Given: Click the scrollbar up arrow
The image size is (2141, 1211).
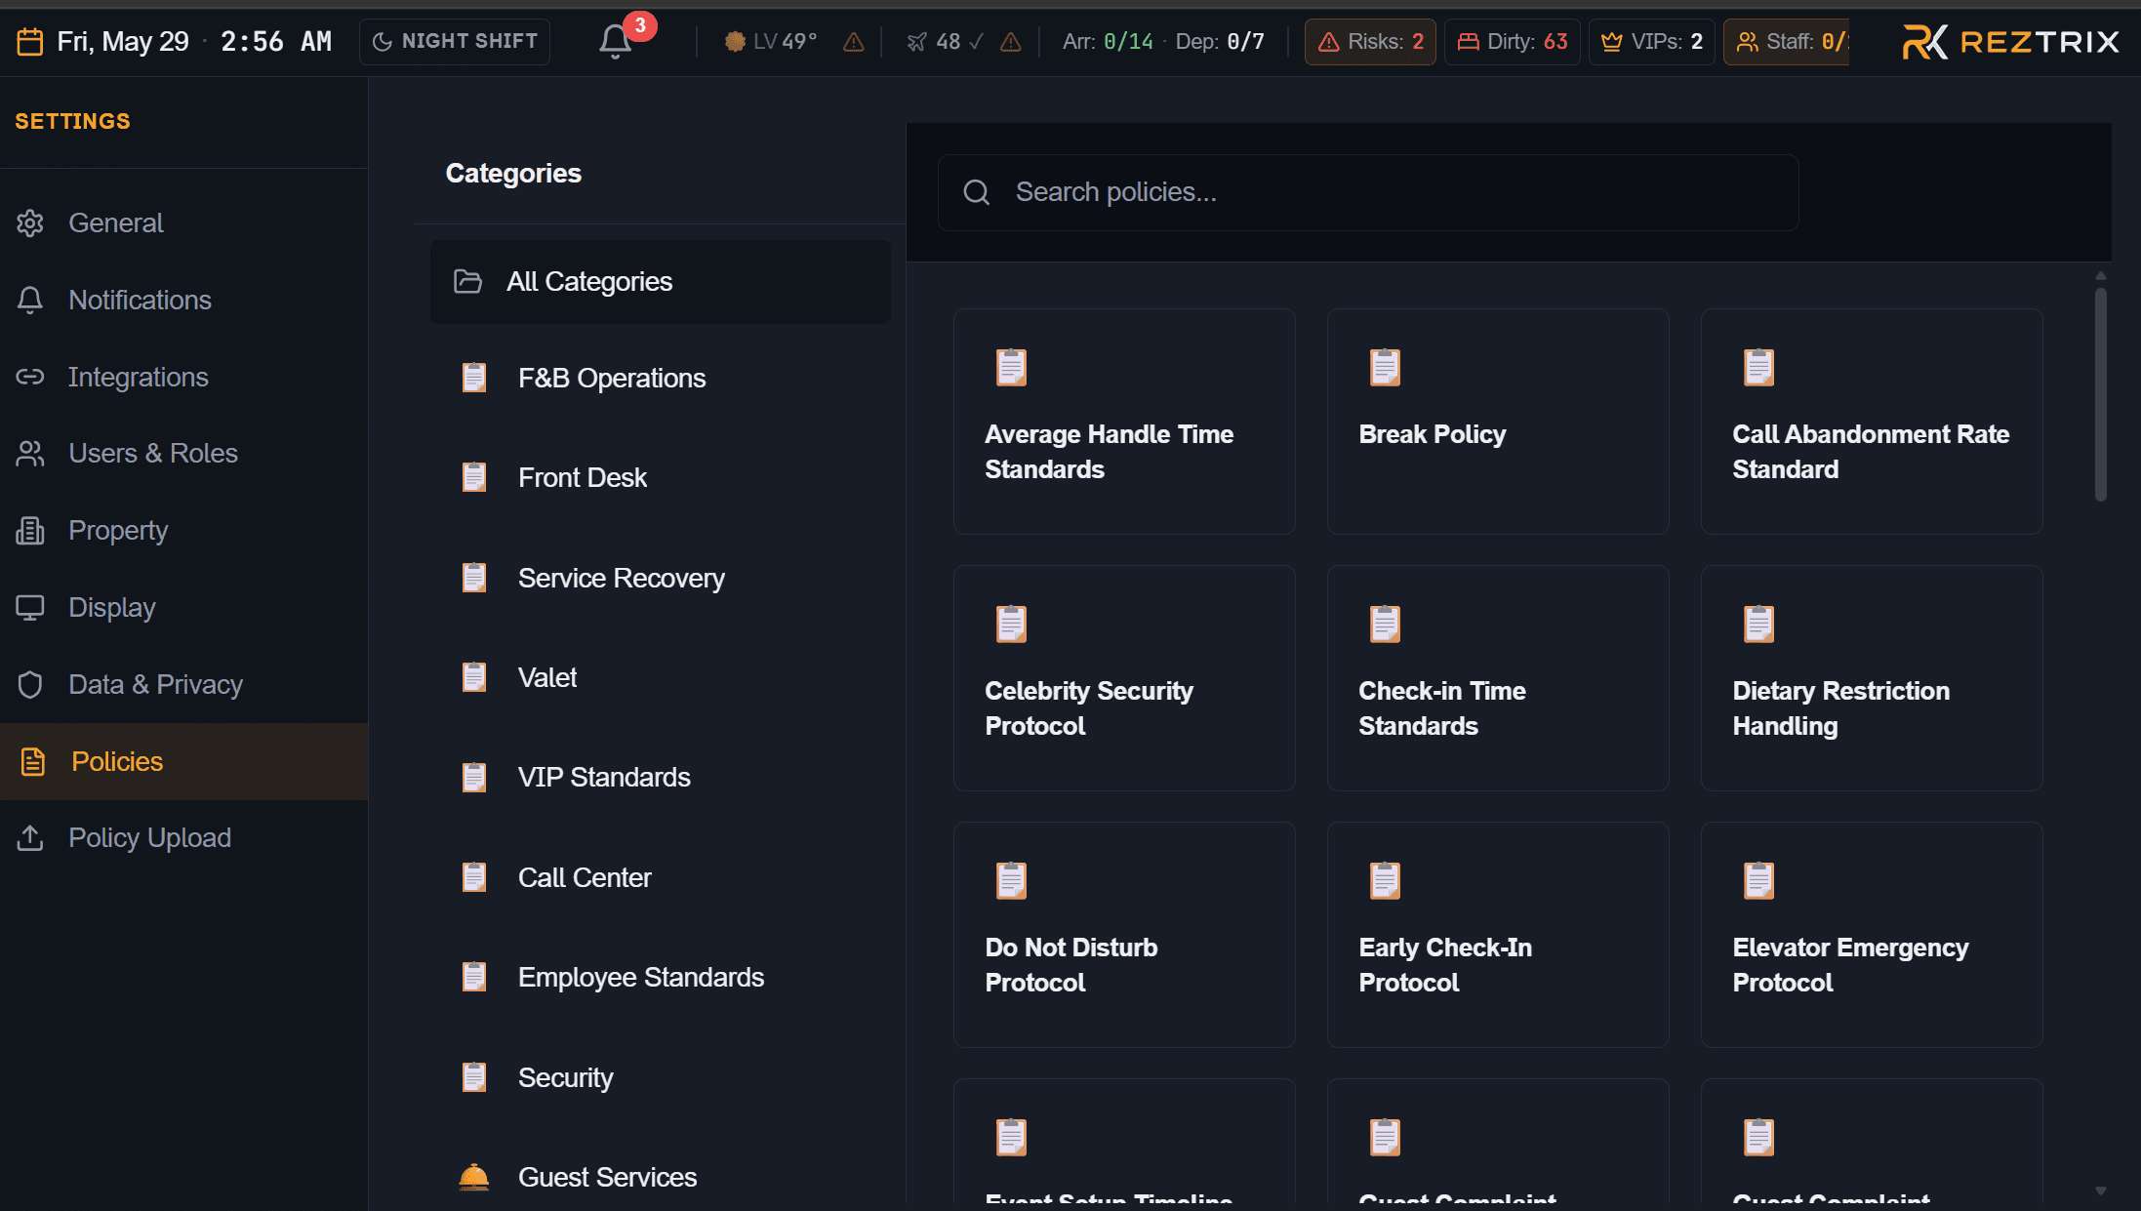Looking at the screenshot, I should [2100, 276].
